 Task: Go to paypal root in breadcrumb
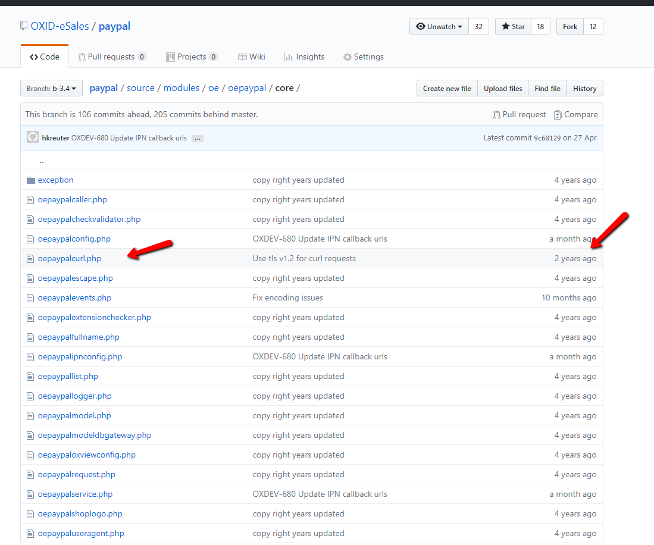click(104, 88)
